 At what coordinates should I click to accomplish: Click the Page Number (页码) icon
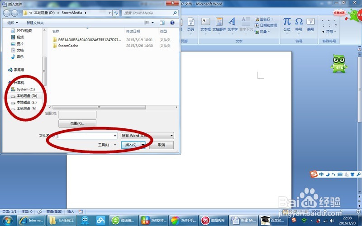[x=191, y=25]
